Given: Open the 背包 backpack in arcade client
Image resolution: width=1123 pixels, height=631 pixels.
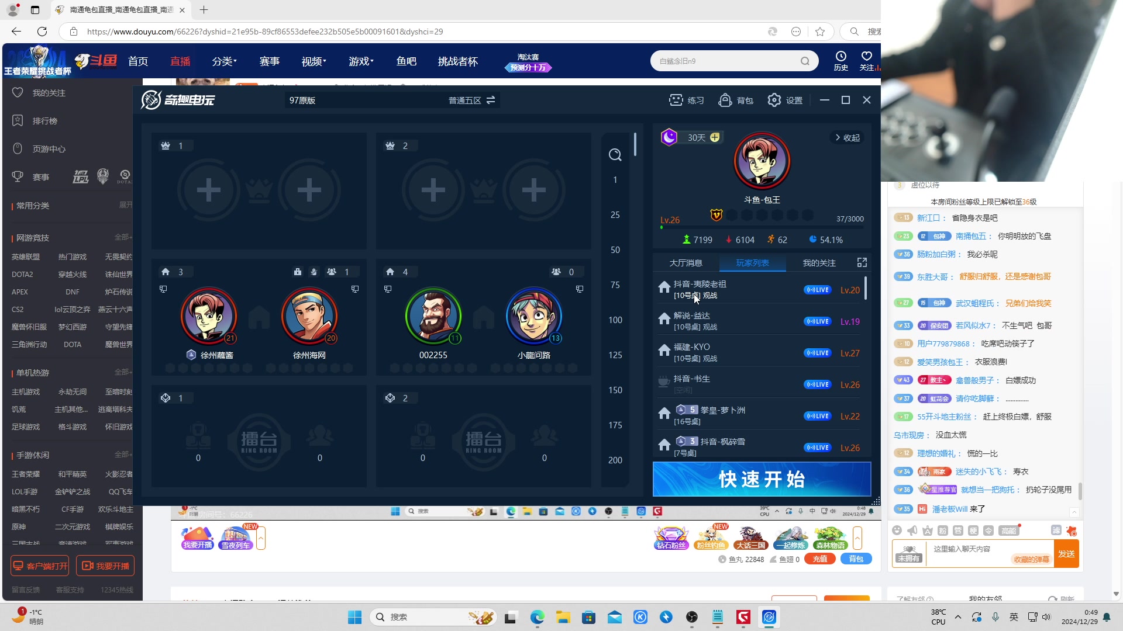Looking at the screenshot, I should (736, 100).
